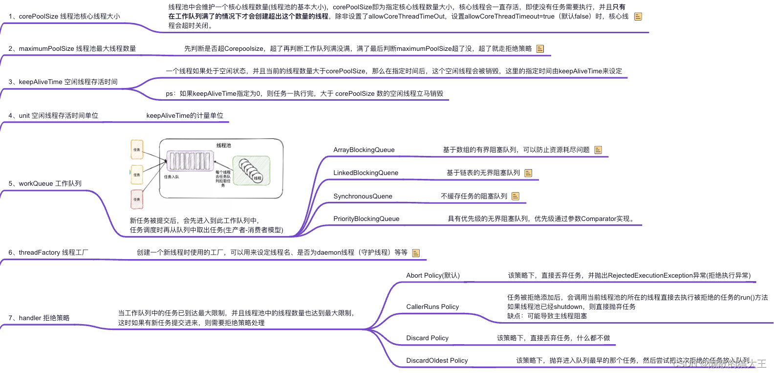
Task: Open the note icon beside the corePoolSize description
Action: [638, 17]
